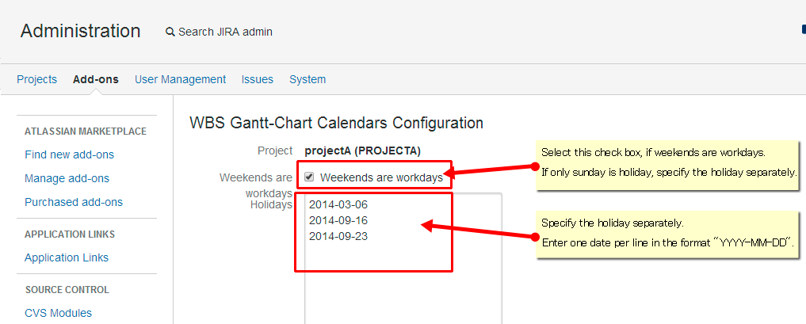Image resolution: width=806 pixels, height=324 pixels.
Task: Open the System tab
Action: pos(308,79)
